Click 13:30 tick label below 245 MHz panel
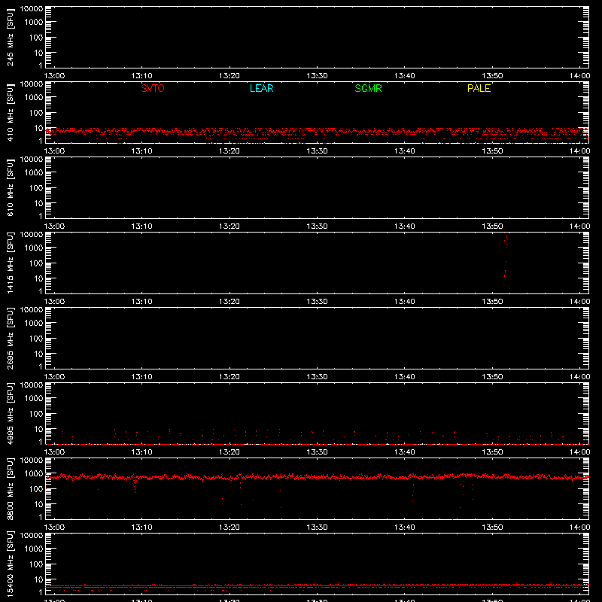602x602 pixels. (317, 76)
